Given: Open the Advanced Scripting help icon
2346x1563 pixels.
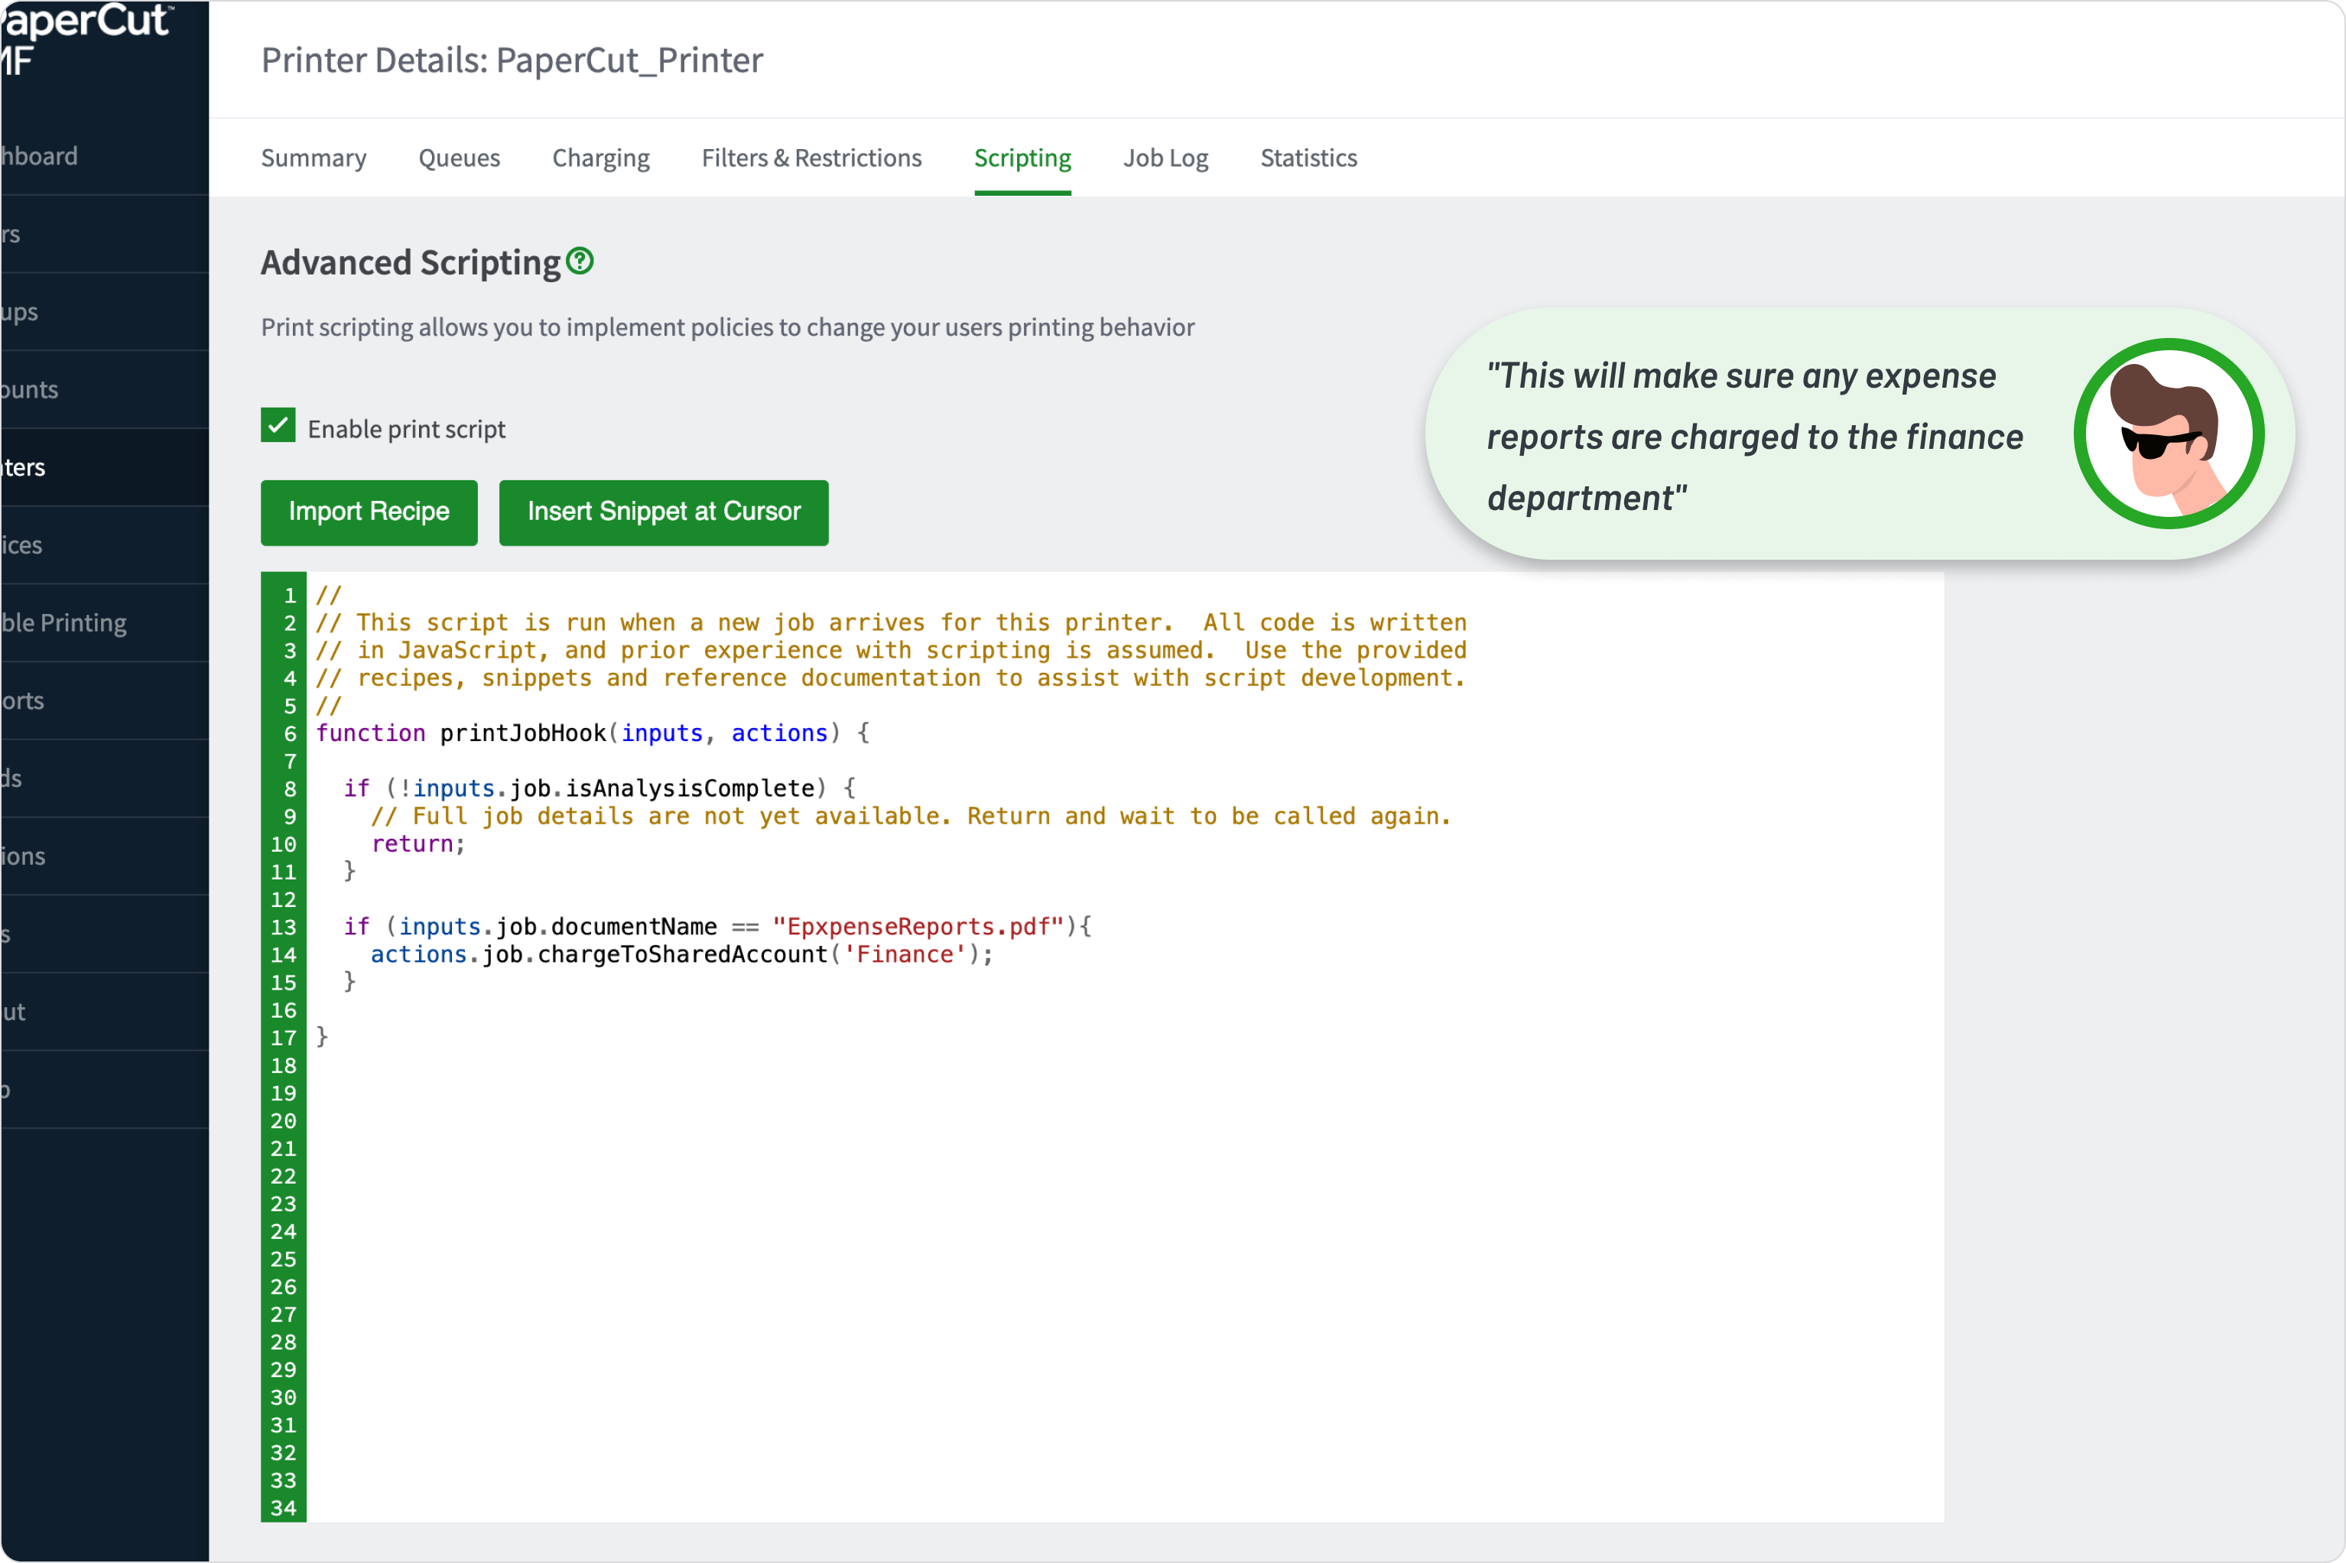Looking at the screenshot, I should point(580,262).
